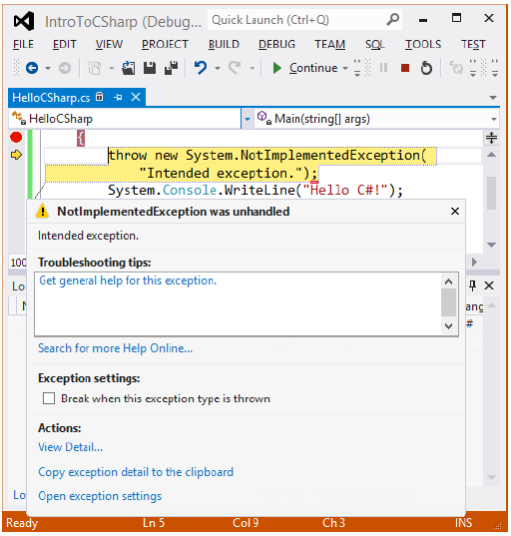Open the FILE menu
This screenshot has width=511, height=536.
click(23, 45)
